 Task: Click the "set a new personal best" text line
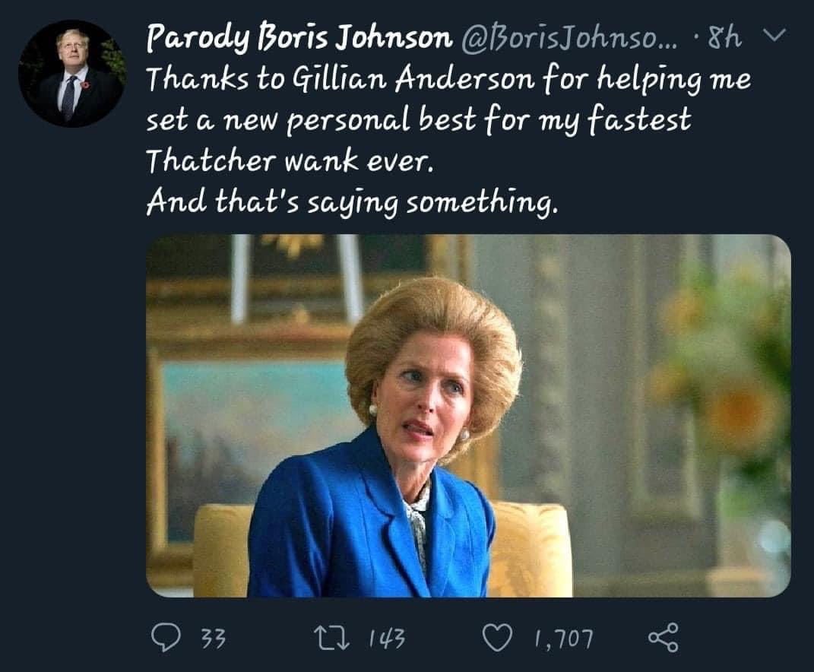(418, 120)
